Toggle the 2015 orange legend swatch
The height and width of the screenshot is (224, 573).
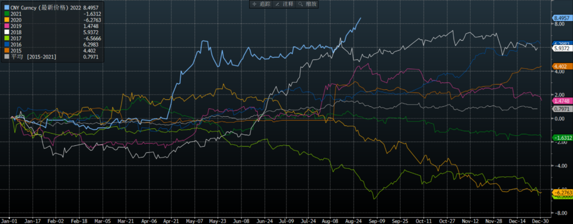pyautogui.click(x=6, y=50)
